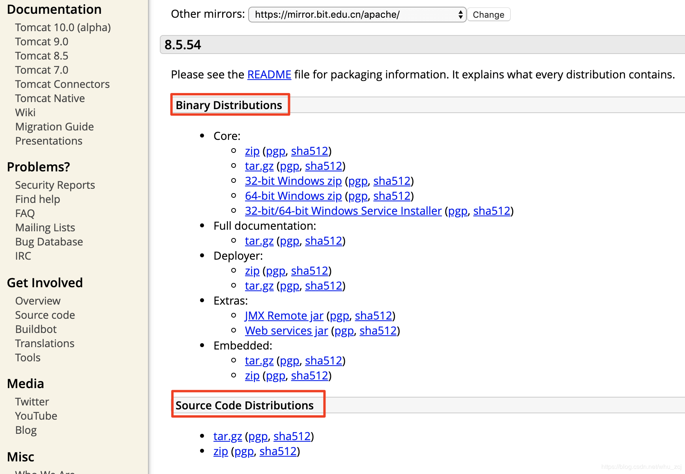Open Security Reports
Screen dimensions: 685x474
(x=55, y=185)
